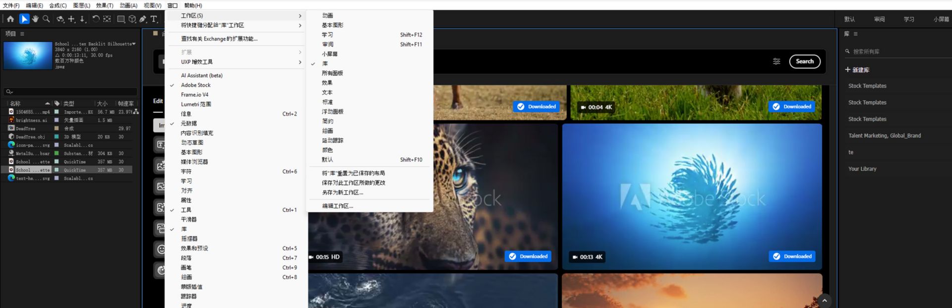This screenshot has width=952, height=308.
Task: Open the 动画(A) menu
Action: [x=128, y=5]
